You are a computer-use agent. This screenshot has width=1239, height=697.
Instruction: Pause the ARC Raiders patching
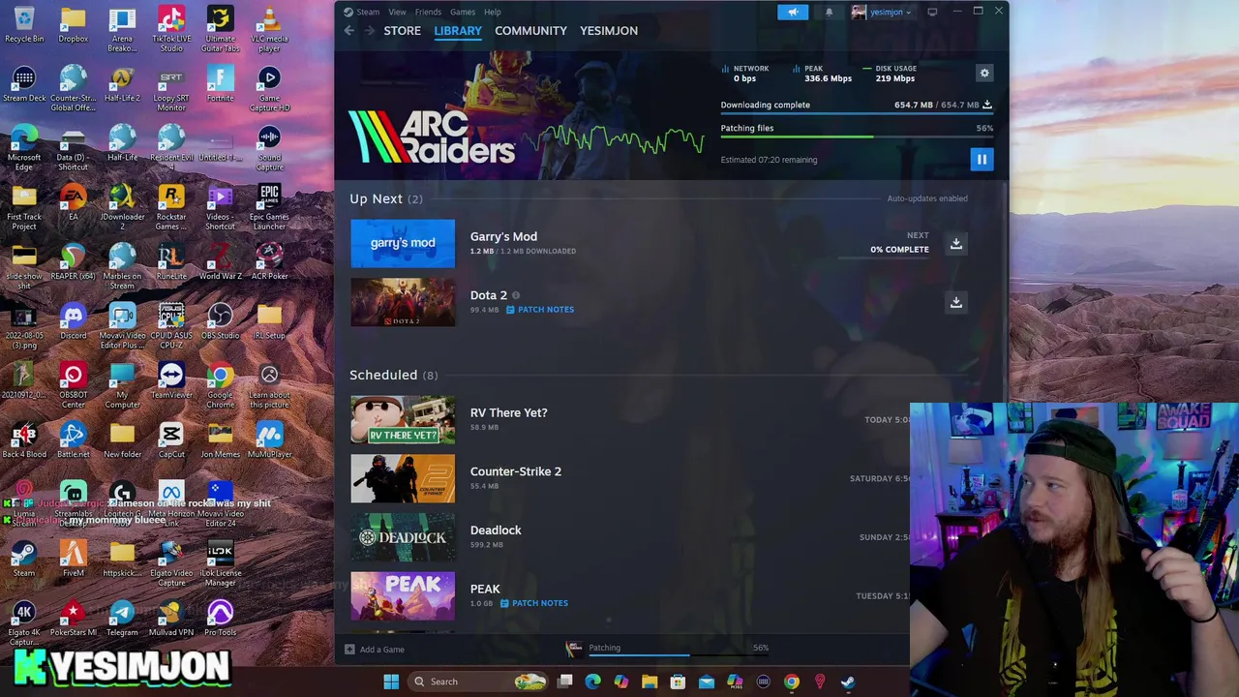pos(982,160)
